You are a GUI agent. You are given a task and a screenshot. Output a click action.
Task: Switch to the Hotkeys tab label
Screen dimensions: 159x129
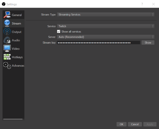[x=17, y=57]
